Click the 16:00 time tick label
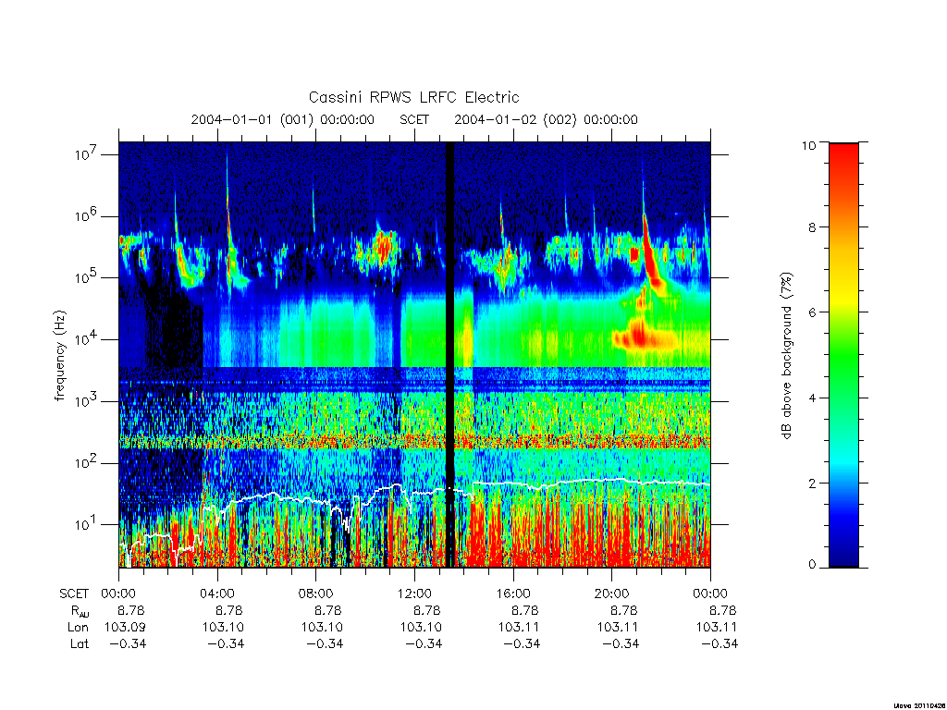 point(513,594)
